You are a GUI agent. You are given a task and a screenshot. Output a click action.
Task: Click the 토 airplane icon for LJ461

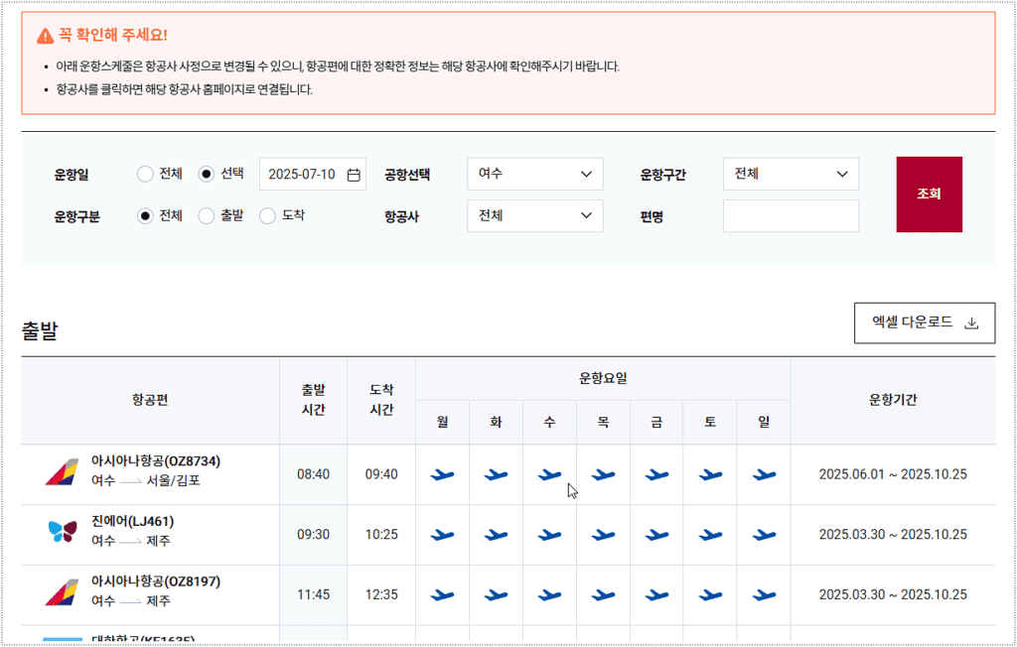pyautogui.click(x=710, y=535)
